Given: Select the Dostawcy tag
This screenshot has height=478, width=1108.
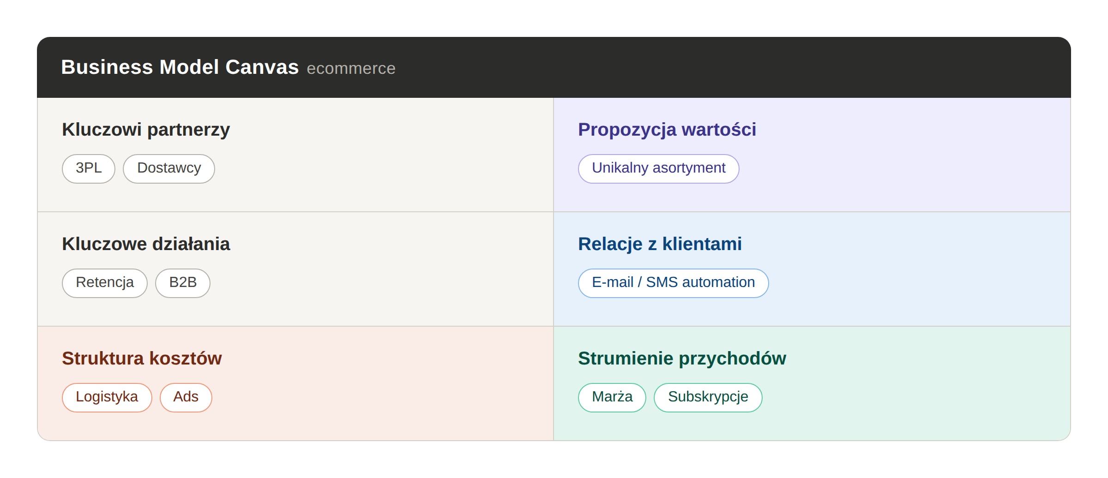Looking at the screenshot, I should 169,169.
